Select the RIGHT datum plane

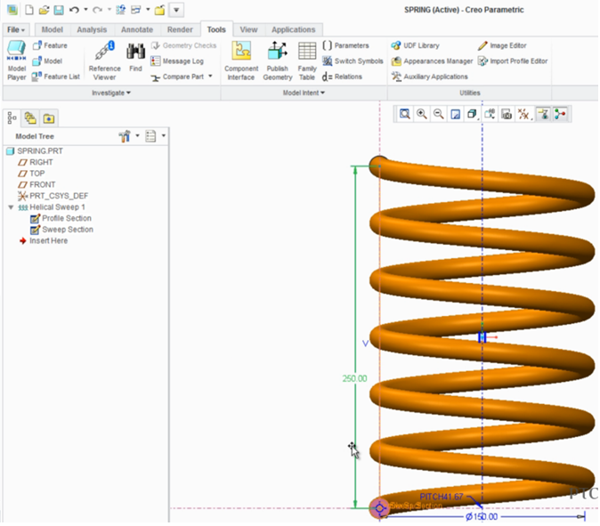click(x=36, y=162)
